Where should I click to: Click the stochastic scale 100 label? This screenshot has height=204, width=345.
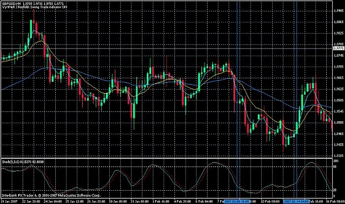tap(336, 161)
